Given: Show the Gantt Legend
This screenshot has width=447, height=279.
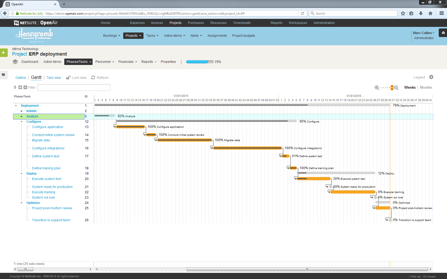Looking at the screenshot, I should [x=419, y=77].
